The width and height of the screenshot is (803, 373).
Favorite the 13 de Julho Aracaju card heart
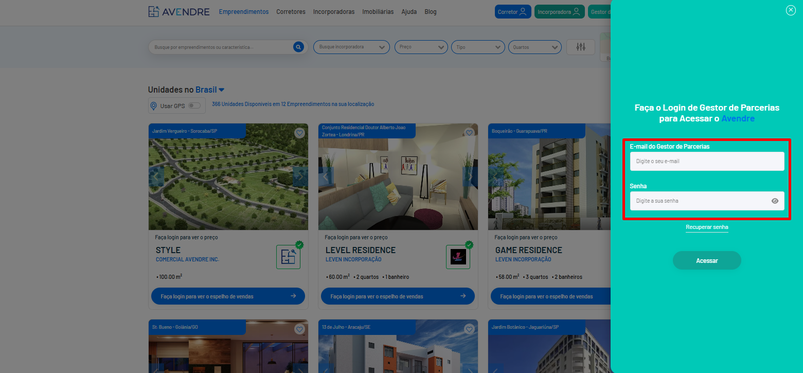[x=469, y=329]
